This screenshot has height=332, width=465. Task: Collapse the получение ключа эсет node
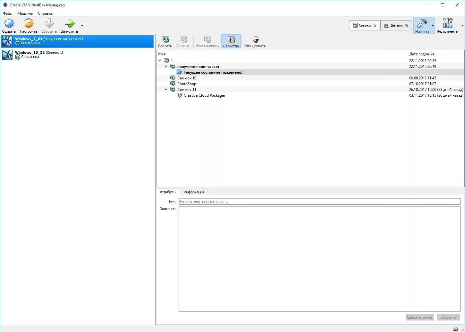[x=166, y=66]
